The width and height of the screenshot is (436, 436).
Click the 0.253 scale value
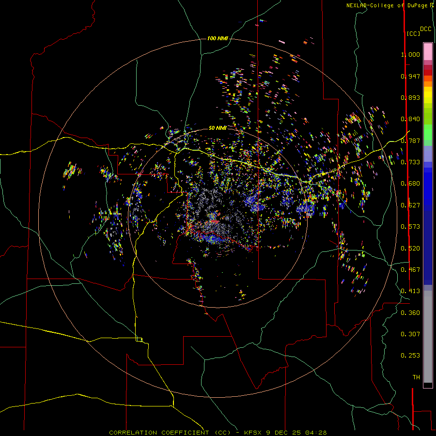[x=410, y=356]
